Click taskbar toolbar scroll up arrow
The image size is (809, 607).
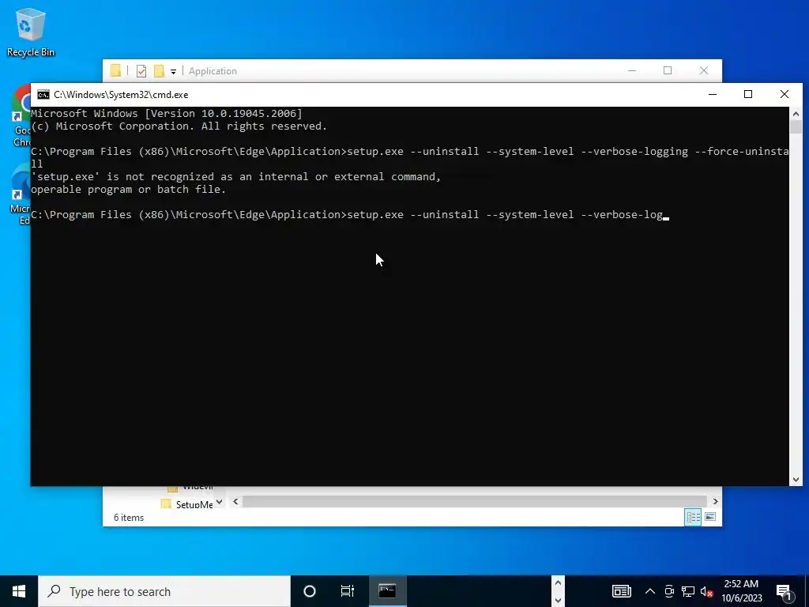558,583
